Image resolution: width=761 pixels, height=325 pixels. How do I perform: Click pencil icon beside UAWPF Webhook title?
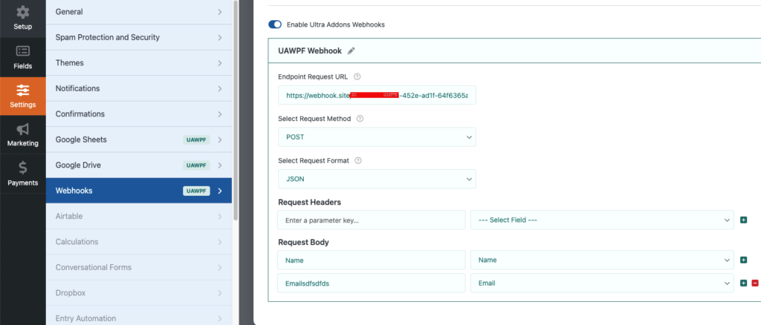click(x=352, y=50)
